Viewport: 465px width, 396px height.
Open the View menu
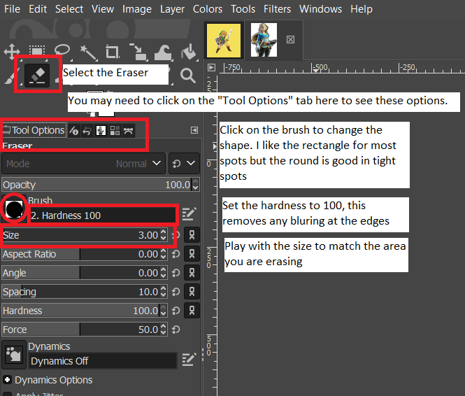click(103, 9)
